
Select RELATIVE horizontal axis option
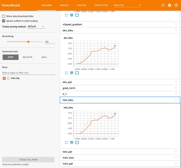click(x=28, y=57)
